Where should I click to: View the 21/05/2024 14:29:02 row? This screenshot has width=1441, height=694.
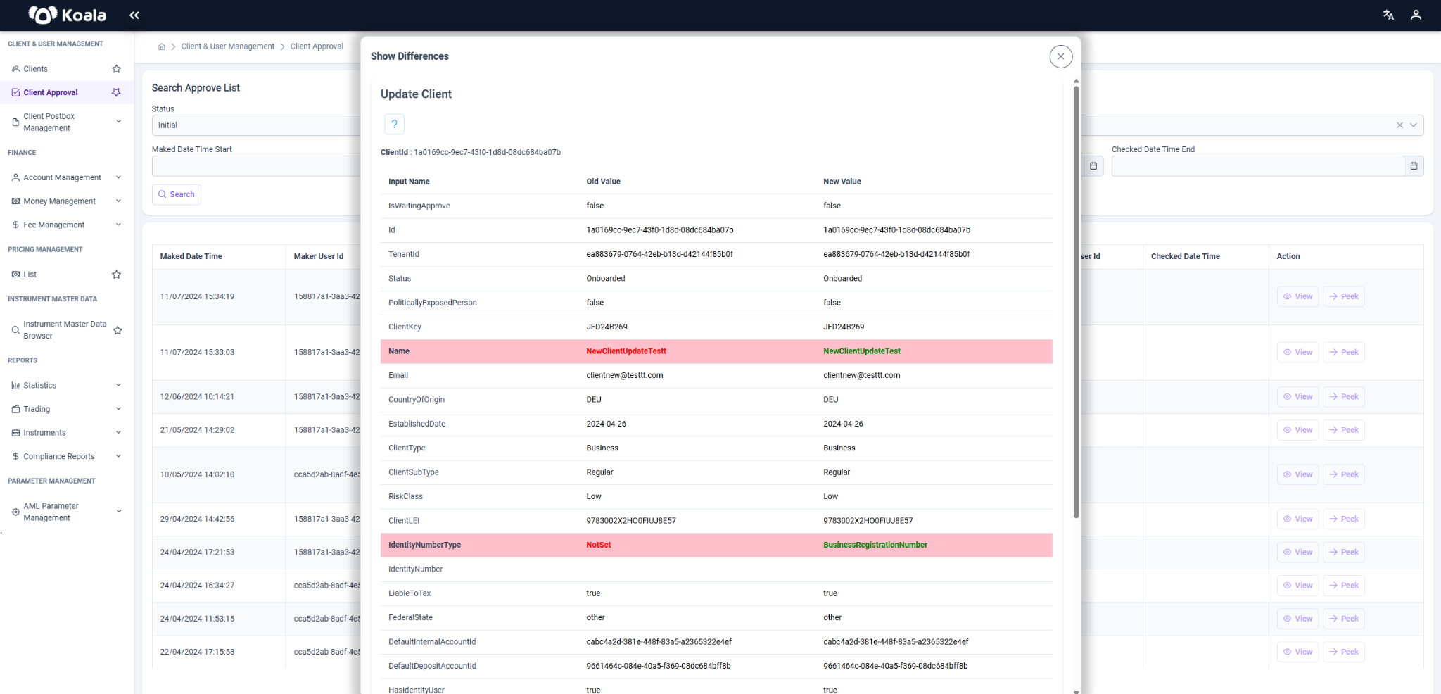[1297, 430]
